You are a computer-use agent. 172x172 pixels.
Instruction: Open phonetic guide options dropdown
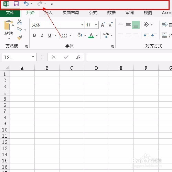pyautogui.click(x=112, y=35)
